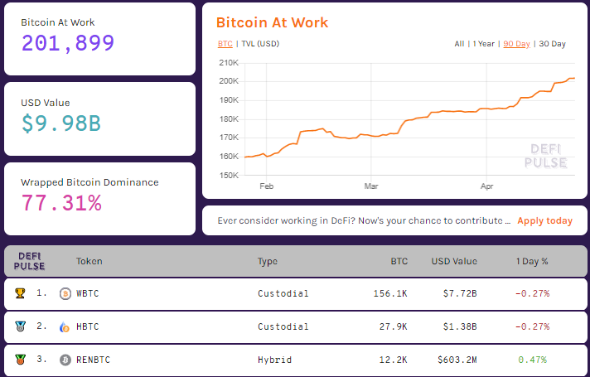Image resolution: width=590 pixels, height=377 pixels.
Task: Click the WBTC token coin icon
Action: (x=65, y=293)
